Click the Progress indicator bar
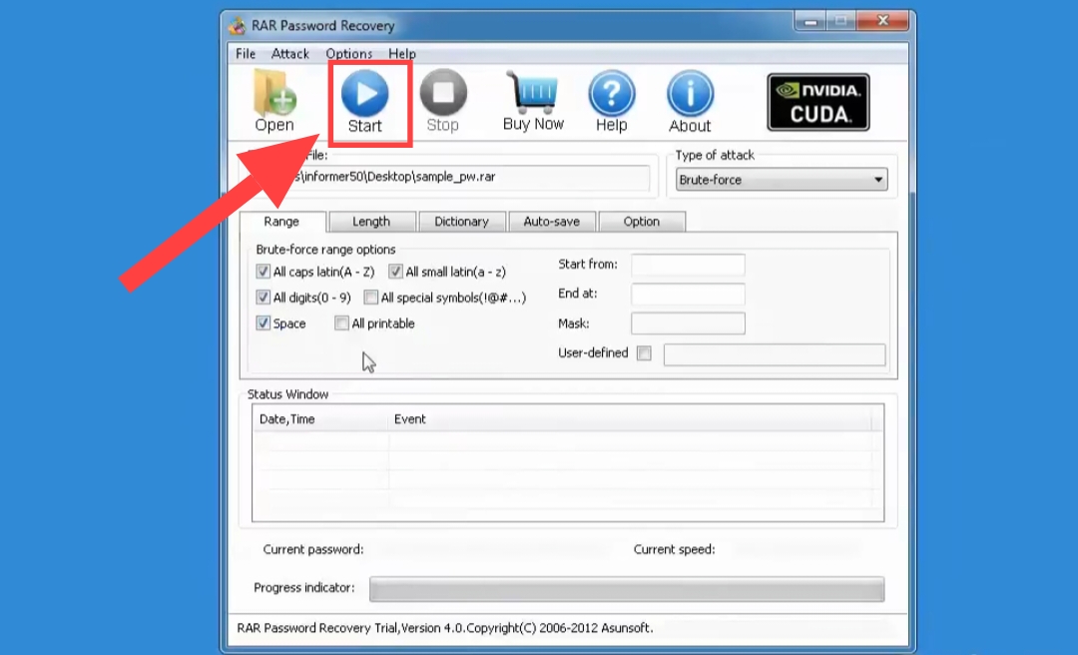 coord(627,590)
